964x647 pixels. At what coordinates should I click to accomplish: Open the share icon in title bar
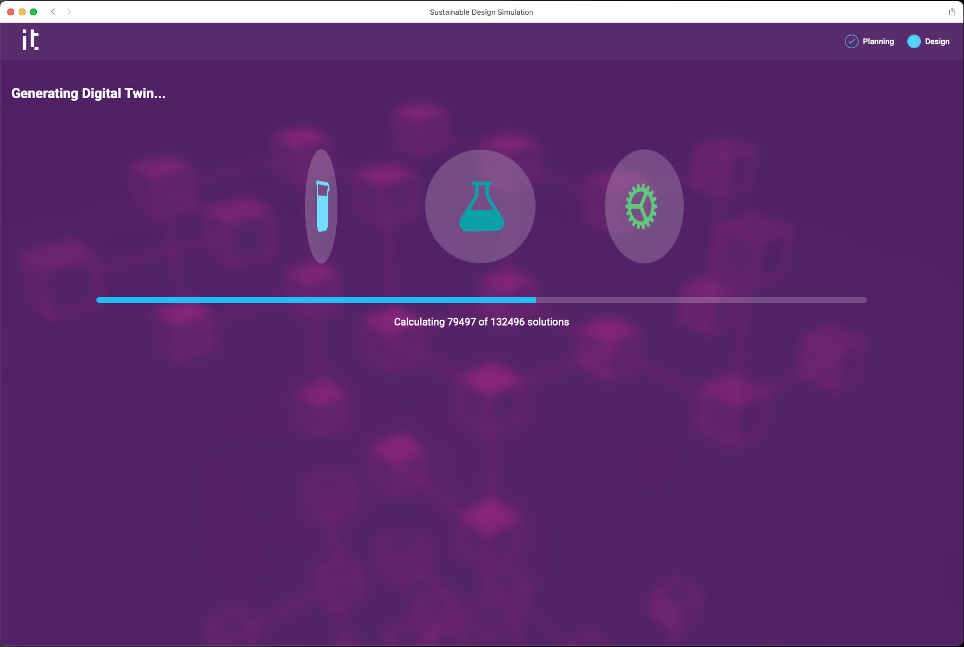(952, 12)
